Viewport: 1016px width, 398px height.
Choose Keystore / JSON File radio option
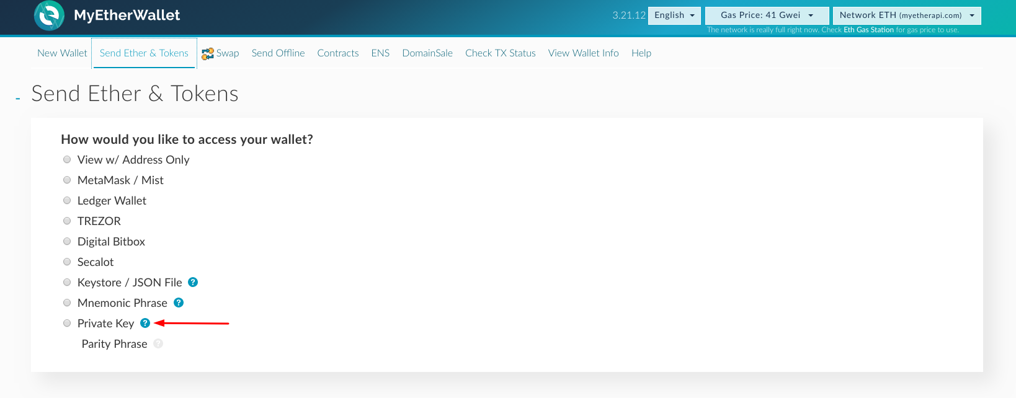(67, 282)
